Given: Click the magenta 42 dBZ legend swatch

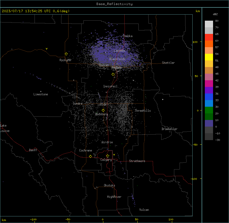Looking at the screenshot, I should coord(209,83).
